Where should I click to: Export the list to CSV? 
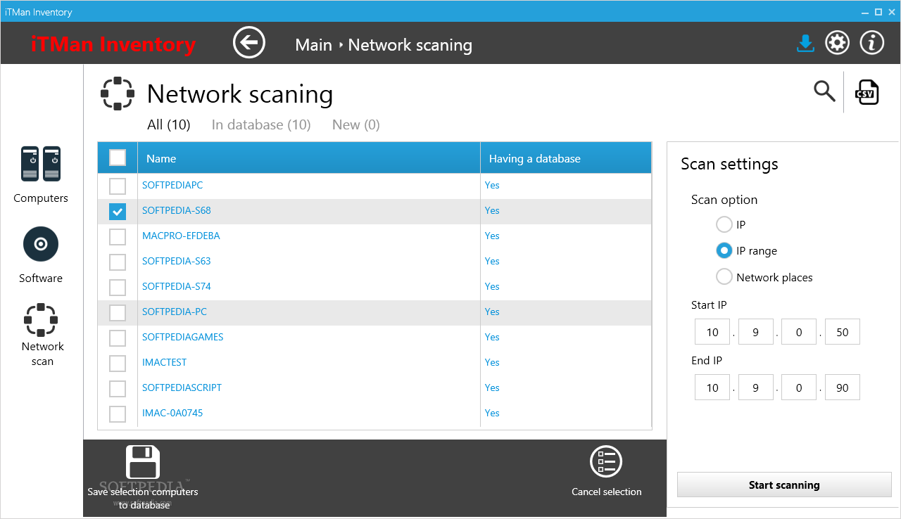(867, 92)
